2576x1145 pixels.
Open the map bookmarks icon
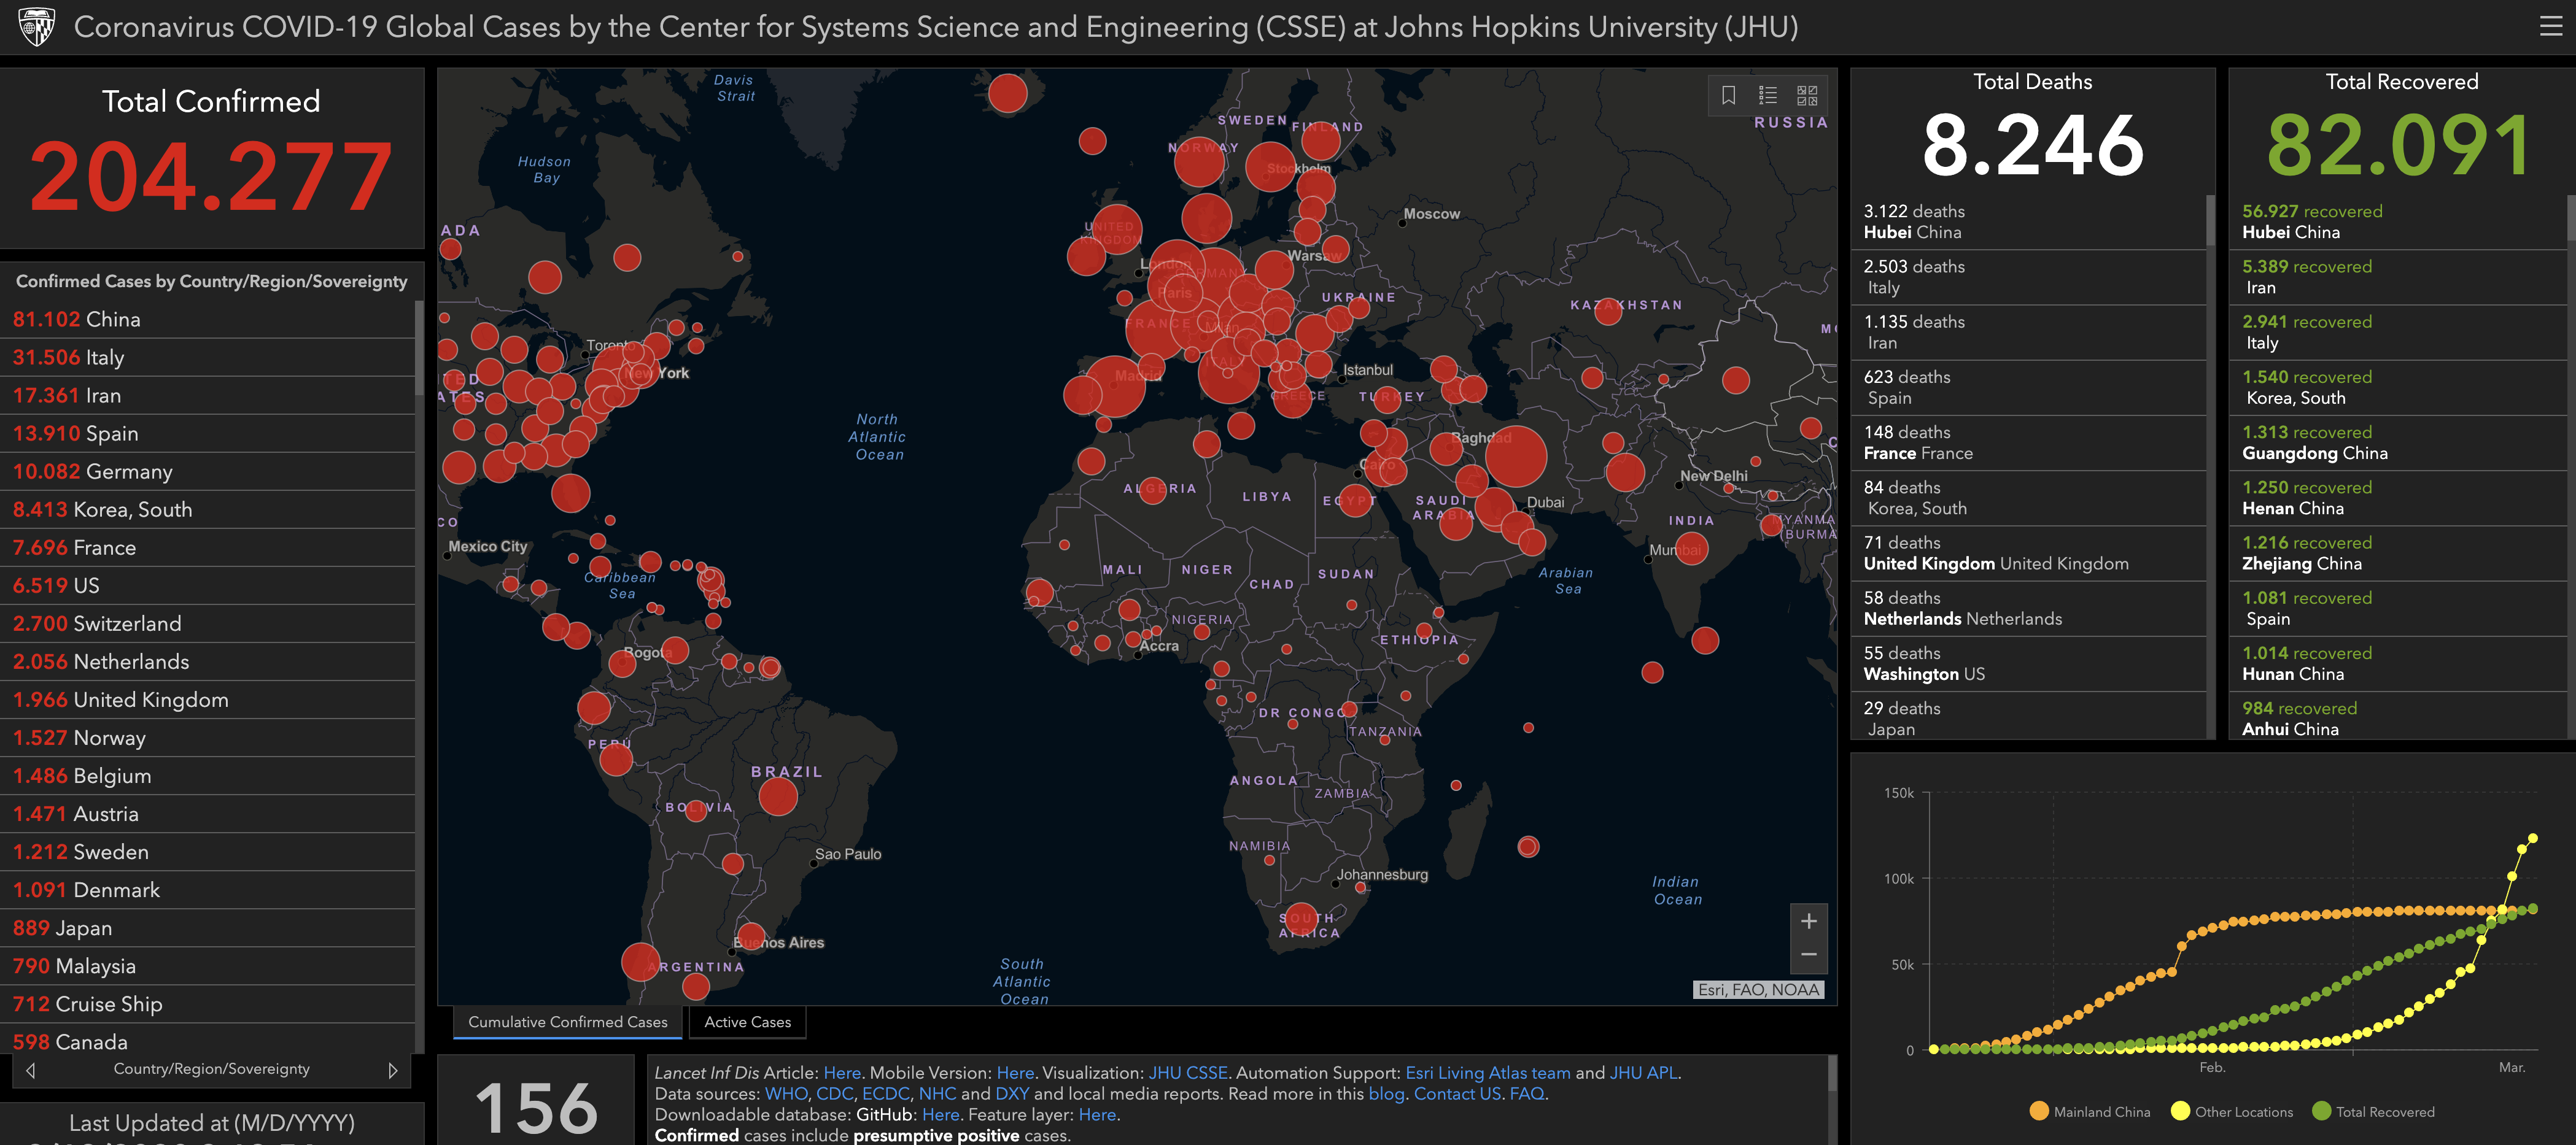(x=1728, y=95)
